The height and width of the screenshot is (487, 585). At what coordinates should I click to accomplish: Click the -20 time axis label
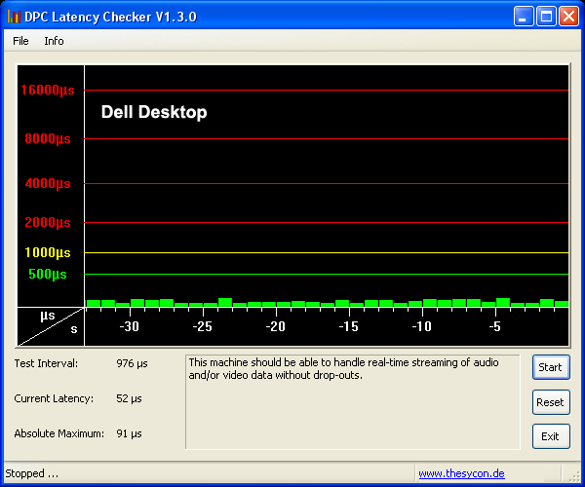(x=276, y=327)
